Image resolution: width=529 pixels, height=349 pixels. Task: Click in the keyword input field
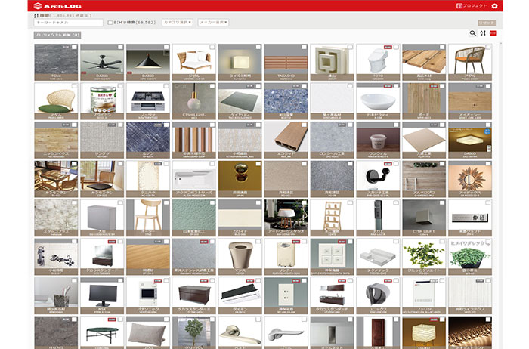70,23
